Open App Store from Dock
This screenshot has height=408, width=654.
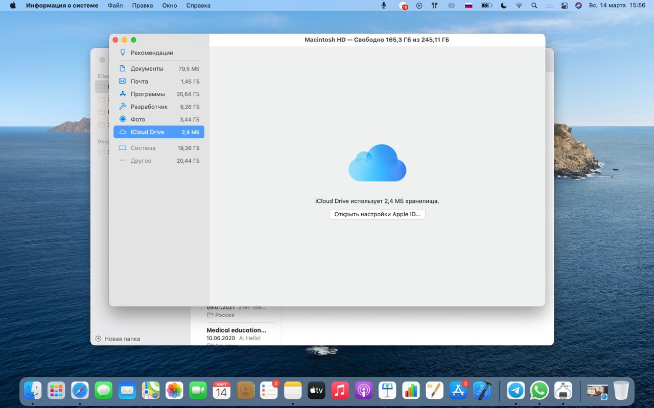click(458, 391)
